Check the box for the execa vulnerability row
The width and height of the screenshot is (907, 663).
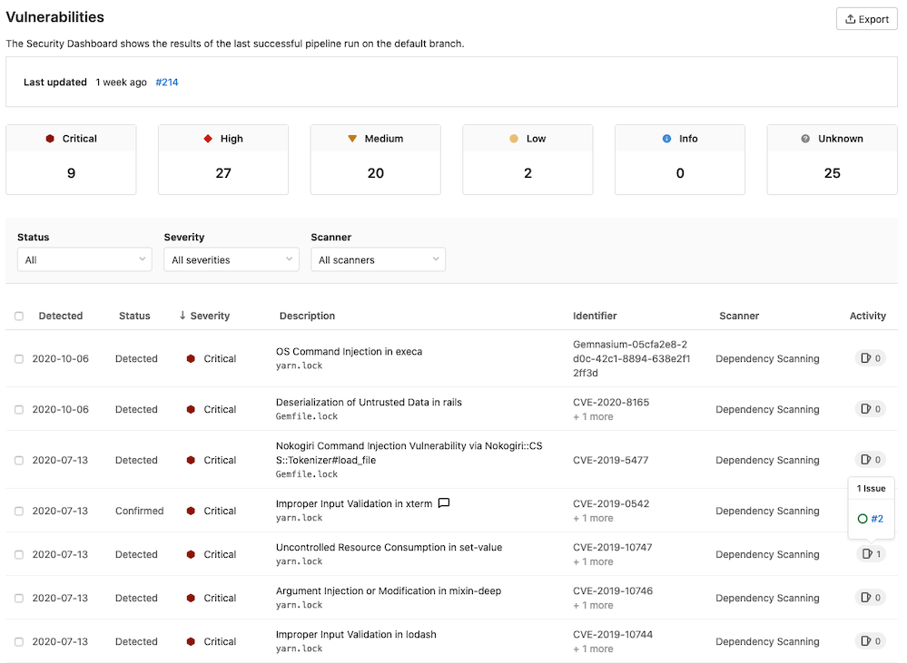point(19,359)
